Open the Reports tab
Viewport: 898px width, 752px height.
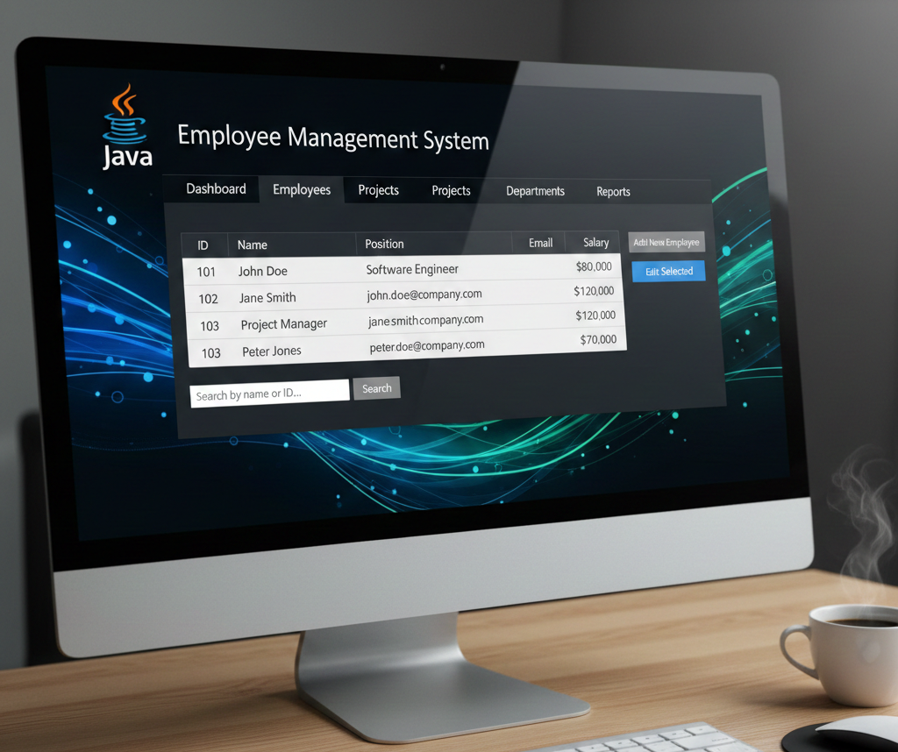pyautogui.click(x=613, y=192)
